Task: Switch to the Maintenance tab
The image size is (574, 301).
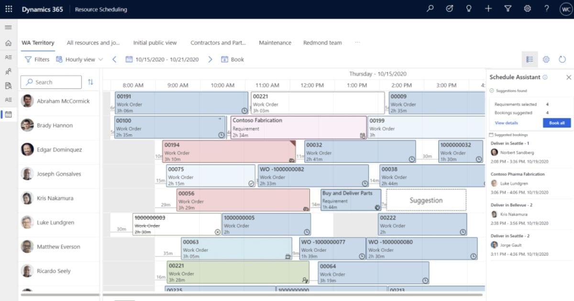Action: pos(275,43)
